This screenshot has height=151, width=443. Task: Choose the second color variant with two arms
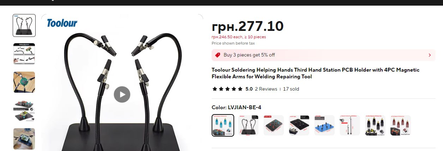(x=248, y=125)
